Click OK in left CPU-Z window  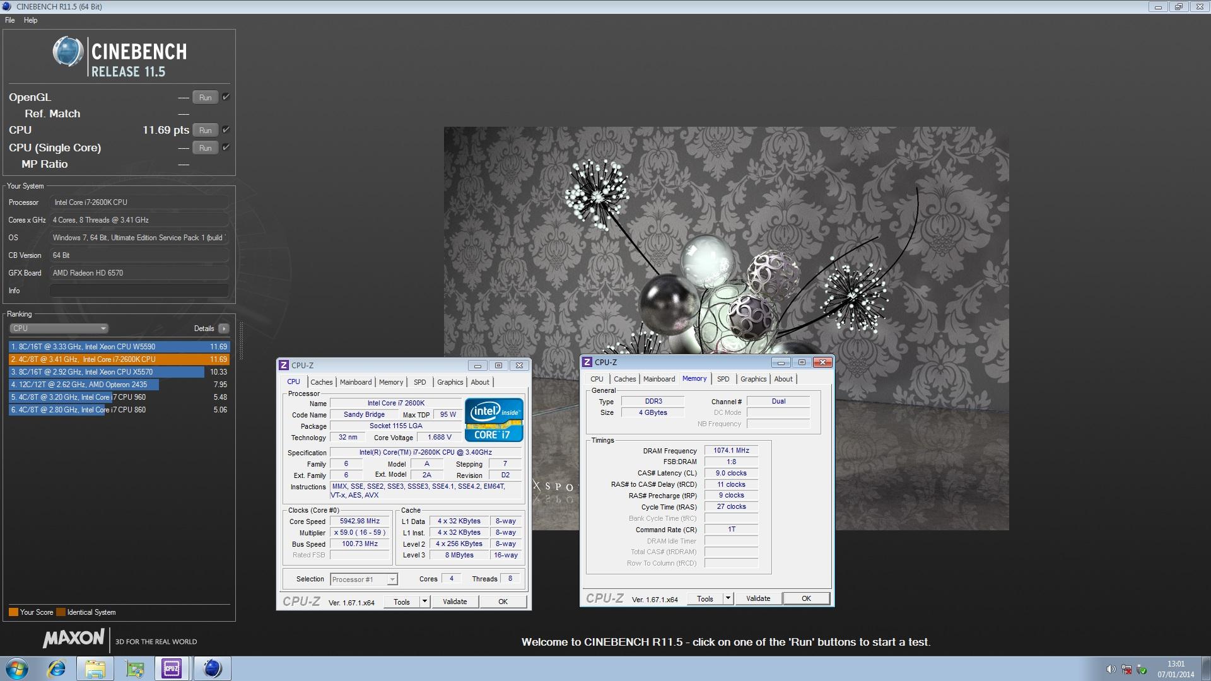tap(503, 602)
